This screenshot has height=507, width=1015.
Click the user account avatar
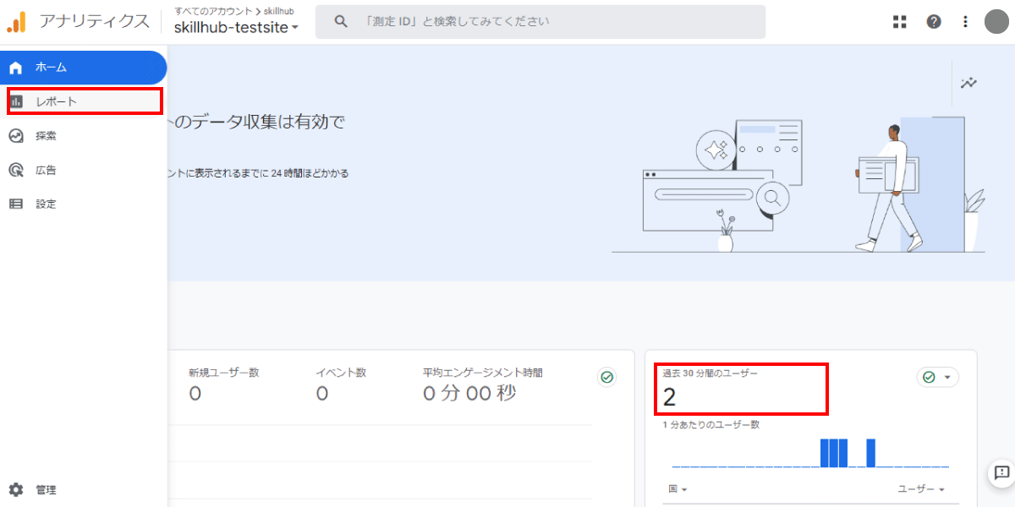pyautogui.click(x=997, y=22)
